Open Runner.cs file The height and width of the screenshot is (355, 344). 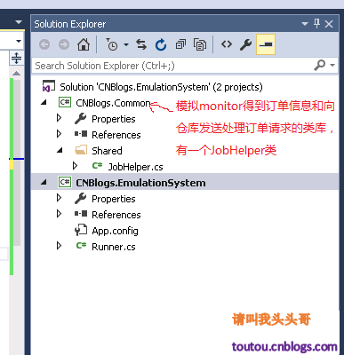(x=114, y=247)
